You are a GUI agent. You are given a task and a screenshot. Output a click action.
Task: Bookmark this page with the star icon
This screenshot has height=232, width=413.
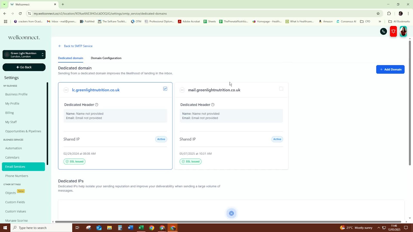pyautogui.click(x=378, y=13)
